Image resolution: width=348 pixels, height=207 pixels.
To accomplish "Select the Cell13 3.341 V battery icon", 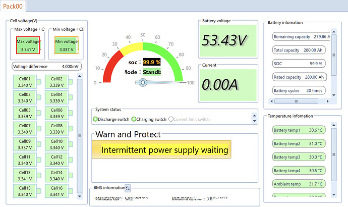I will [x=27, y=176].
